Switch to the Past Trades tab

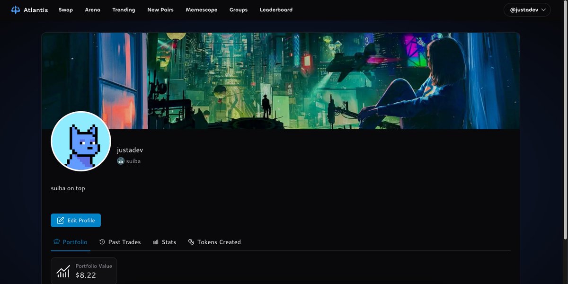point(120,242)
